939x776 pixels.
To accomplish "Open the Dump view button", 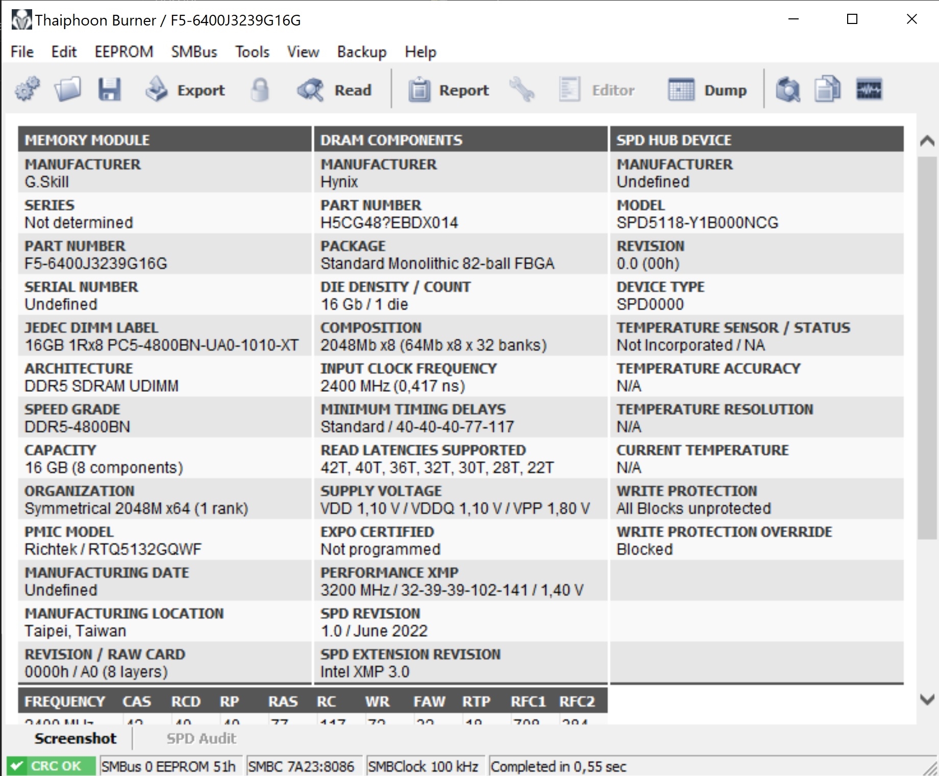I will click(707, 90).
